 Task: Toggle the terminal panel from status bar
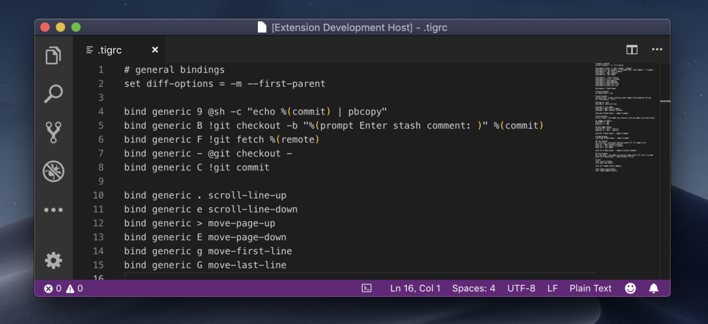coord(366,289)
